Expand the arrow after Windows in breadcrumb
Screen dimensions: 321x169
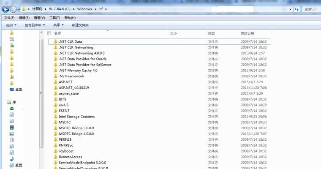[x=95, y=9]
